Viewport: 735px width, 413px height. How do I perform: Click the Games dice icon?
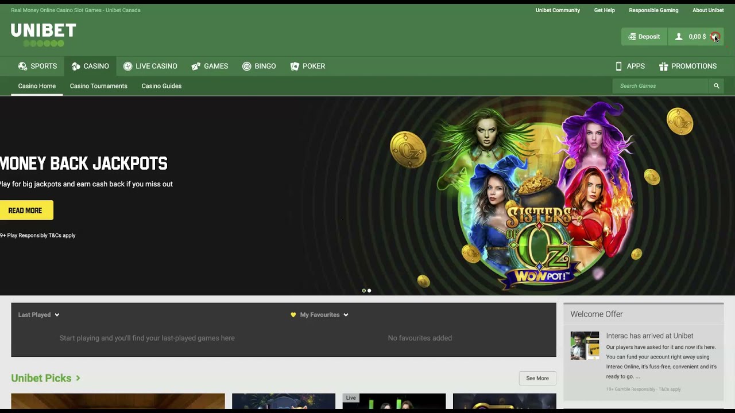pyautogui.click(x=196, y=67)
